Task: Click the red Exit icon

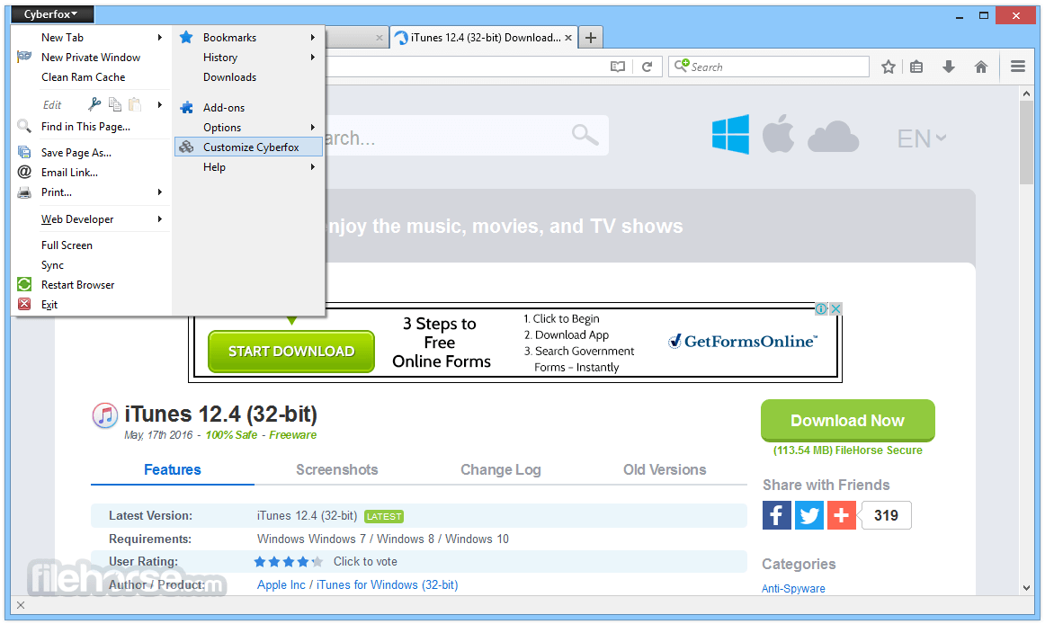Action: point(24,304)
